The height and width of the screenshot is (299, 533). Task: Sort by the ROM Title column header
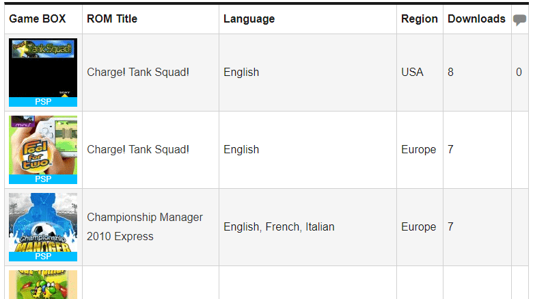[x=112, y=18]
